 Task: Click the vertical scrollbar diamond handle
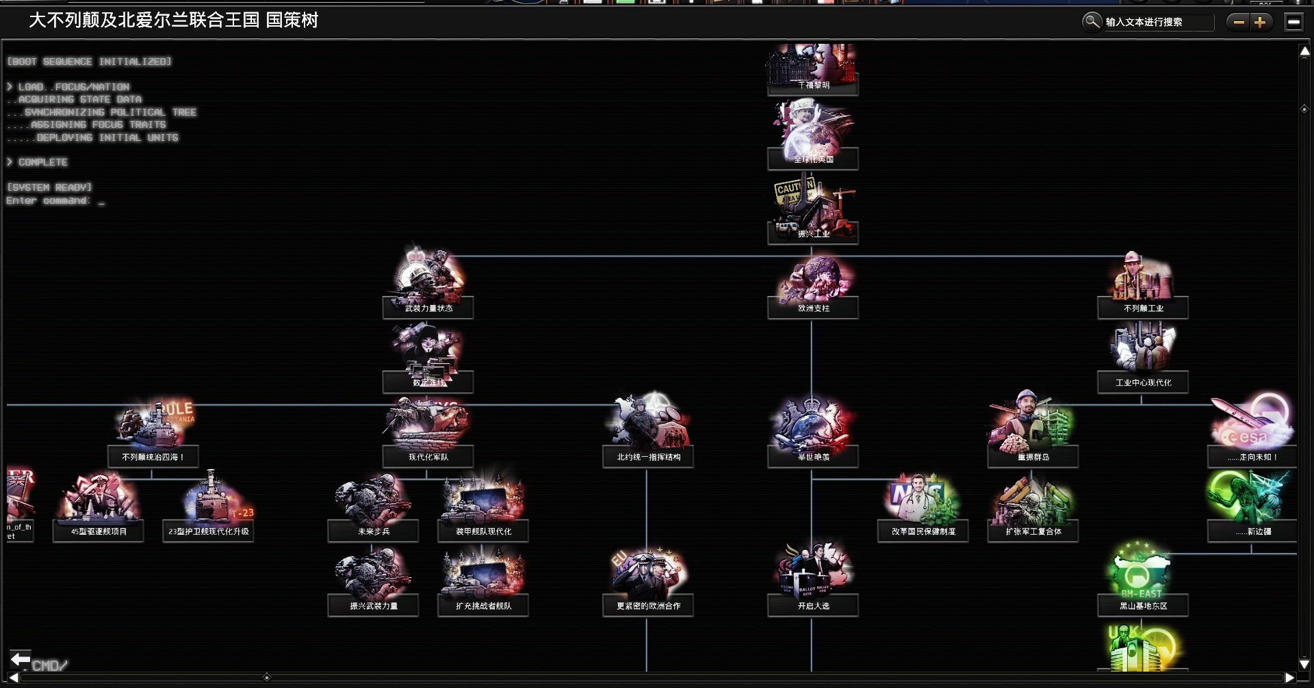pos(1304,109)
